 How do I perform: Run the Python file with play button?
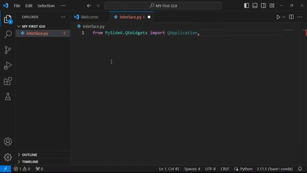tap(278, 17)
